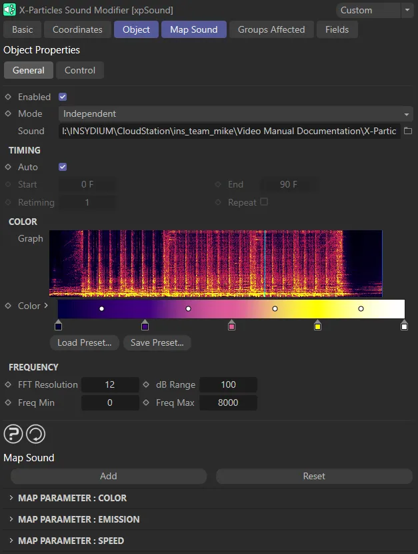Click the Color keyframe diamond
Image resolution: width=418 pixels, height=554 pixels.
click(8, 306)
